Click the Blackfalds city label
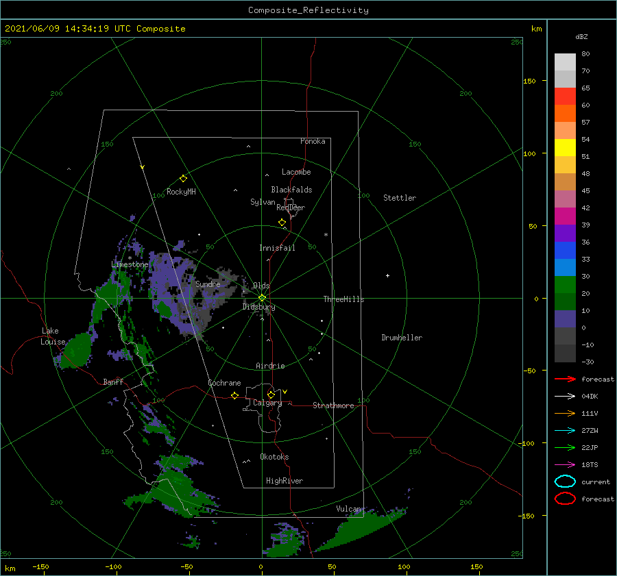This screenshot has width=617, height=576. [291, 190]
